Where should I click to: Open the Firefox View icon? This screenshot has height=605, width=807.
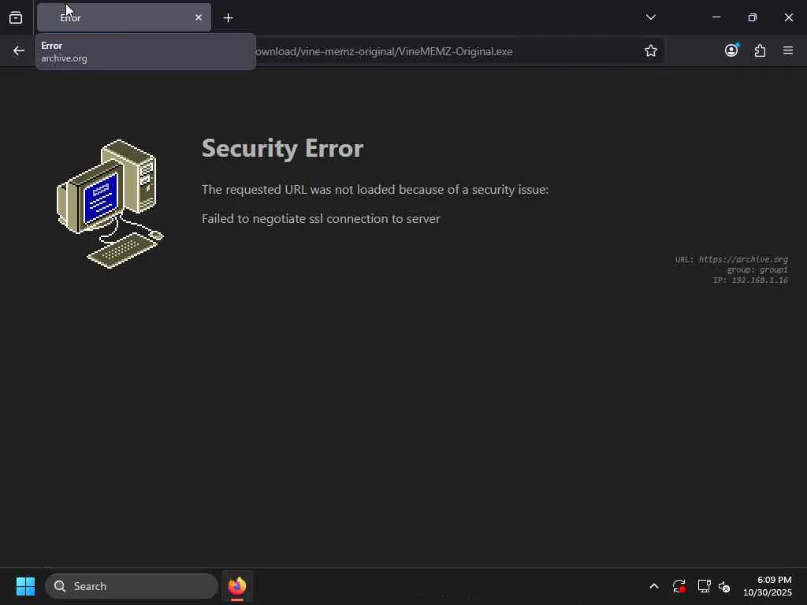tap(16, 17)
